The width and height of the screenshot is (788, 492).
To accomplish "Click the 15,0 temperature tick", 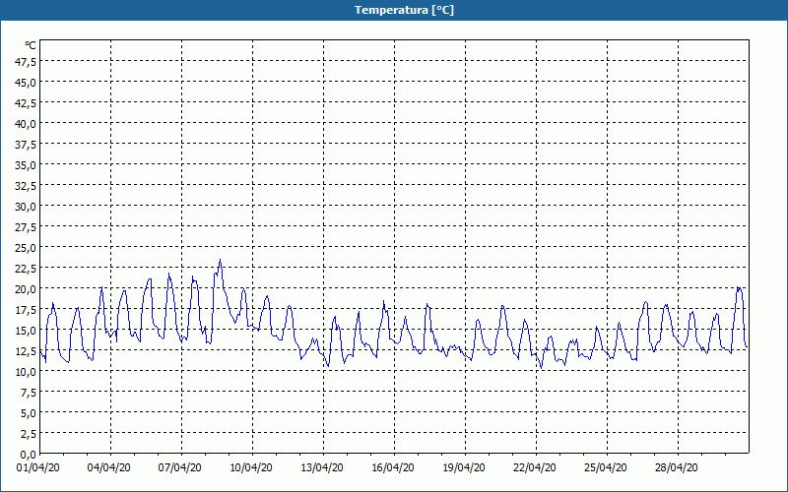I will (26, 331).
